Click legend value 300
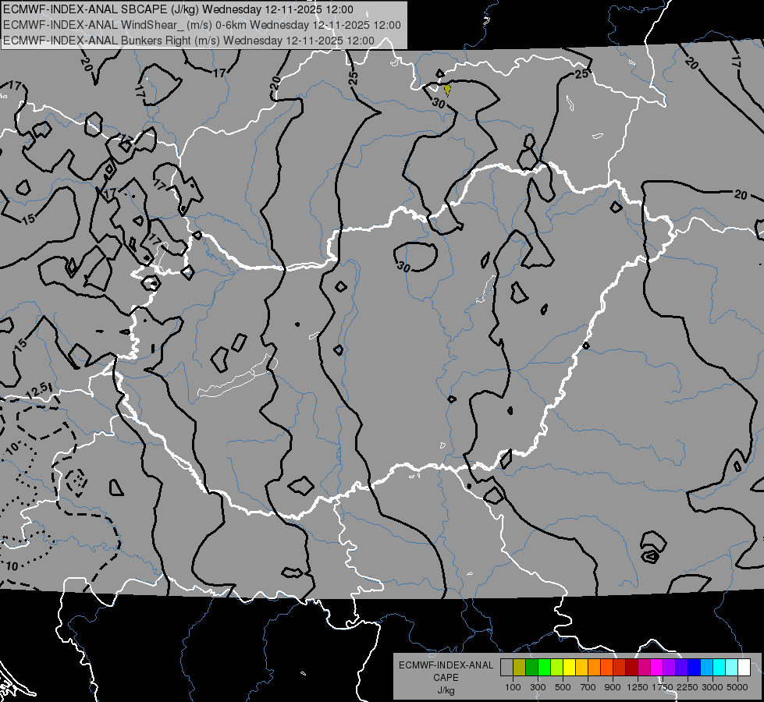This screenshot has height=702, width=764. pyautogui.click(x=538, y=687)
